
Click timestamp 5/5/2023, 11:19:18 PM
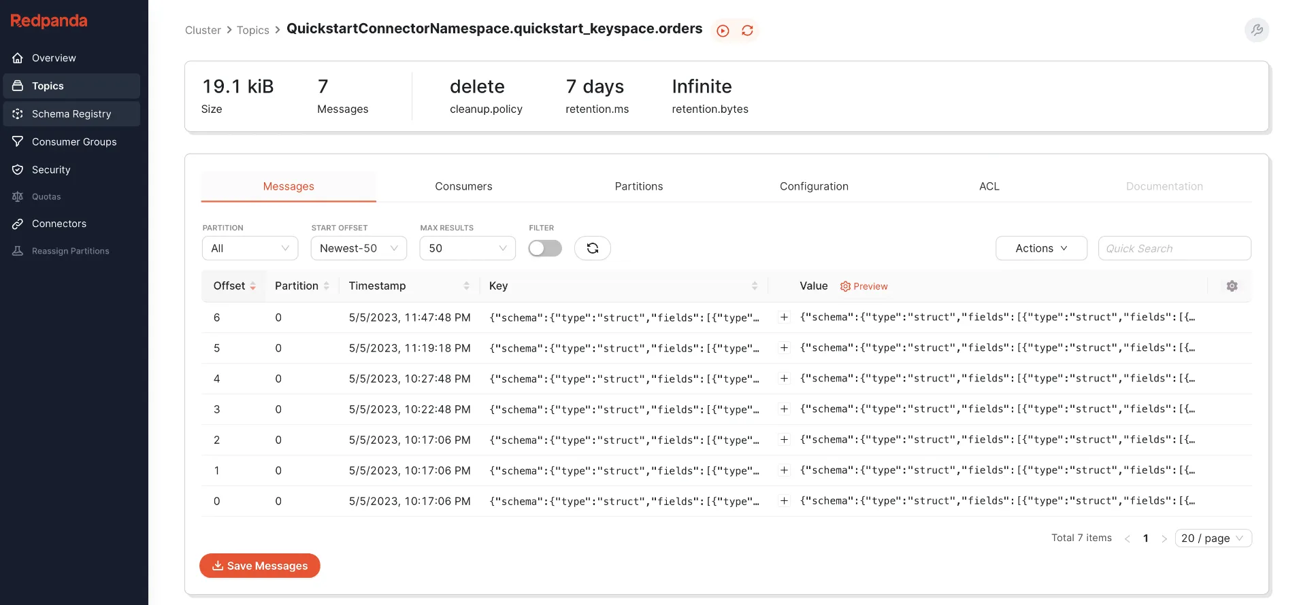tap(410, 348)
